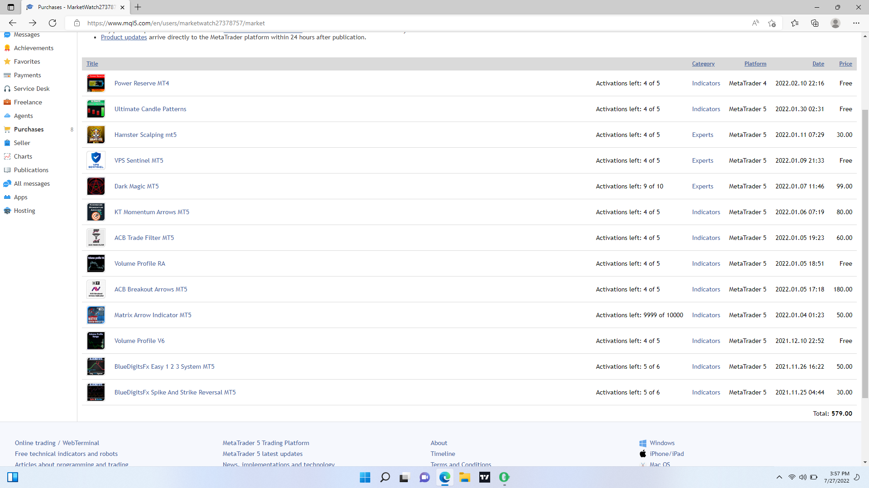This screenshot has height=488, width=869.
Task: Click the Achievements medal icon in sidebar
Action: (7, 48)
